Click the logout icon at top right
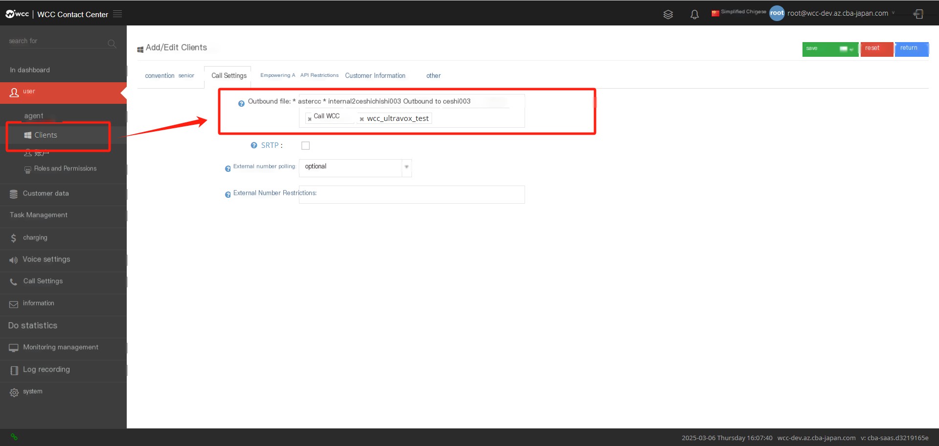Image resolution: width=939 pixels, height=446 pixels. click(918, 14)
